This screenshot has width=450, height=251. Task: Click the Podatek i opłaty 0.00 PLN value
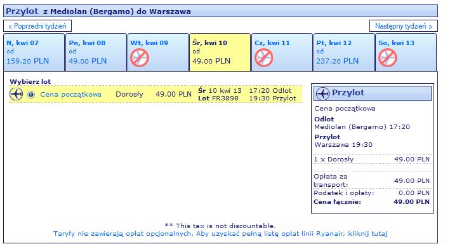click(414, 193)
